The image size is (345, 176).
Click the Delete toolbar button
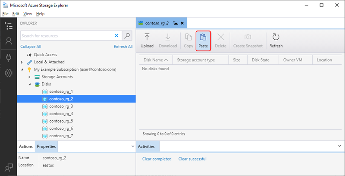220,41
